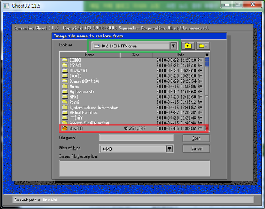The height and width of the screenshot is (209, 265).
Task: Click the Pcsx2 folder icon
Action: [65, 102]
